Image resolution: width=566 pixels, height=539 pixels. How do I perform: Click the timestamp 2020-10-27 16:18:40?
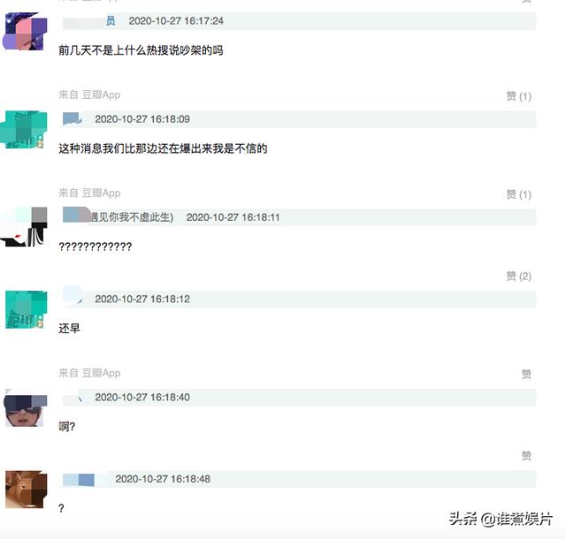142,398
